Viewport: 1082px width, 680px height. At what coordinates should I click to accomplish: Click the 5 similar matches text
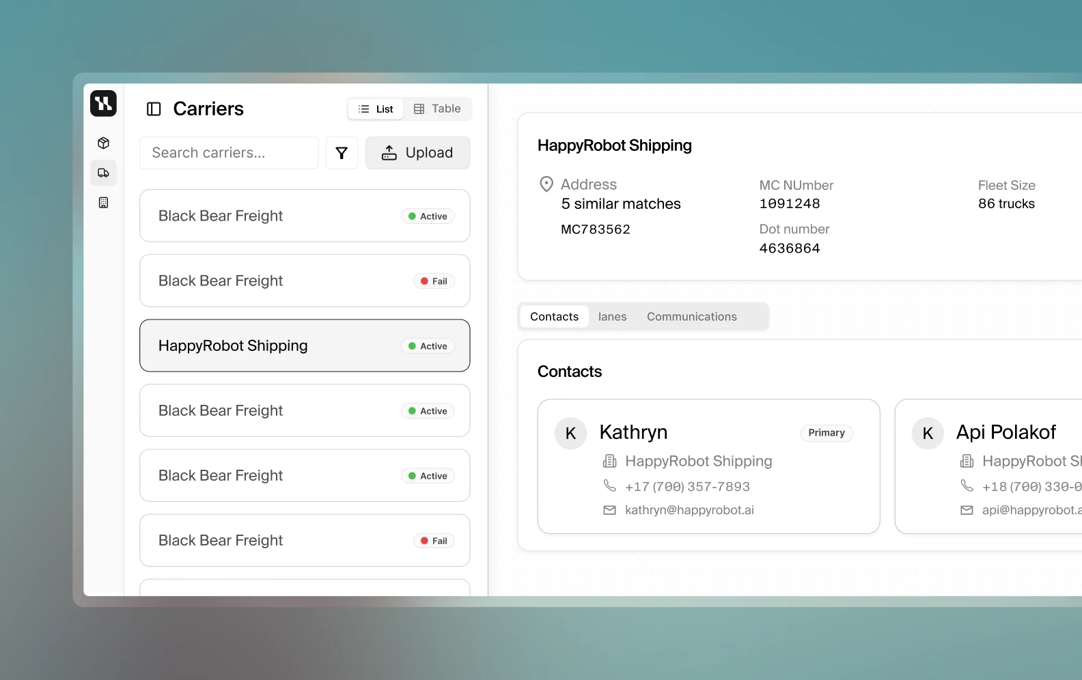(x=621, y=203)
